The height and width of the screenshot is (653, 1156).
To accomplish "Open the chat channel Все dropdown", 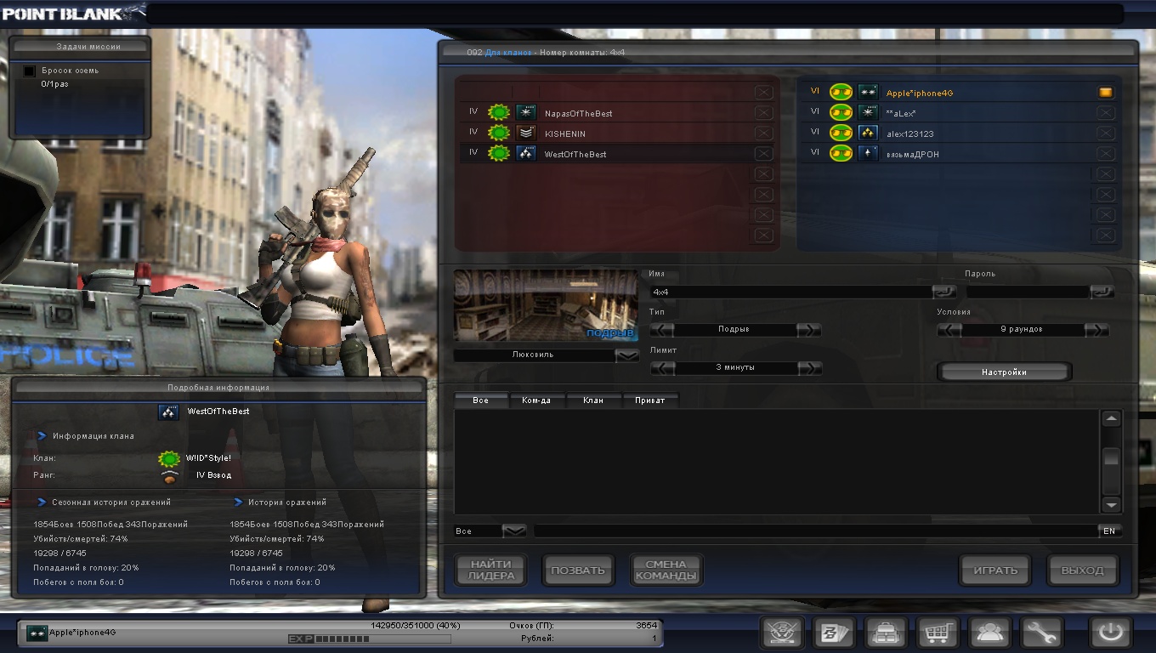I will pyautogui.click(x=514, y=531).
